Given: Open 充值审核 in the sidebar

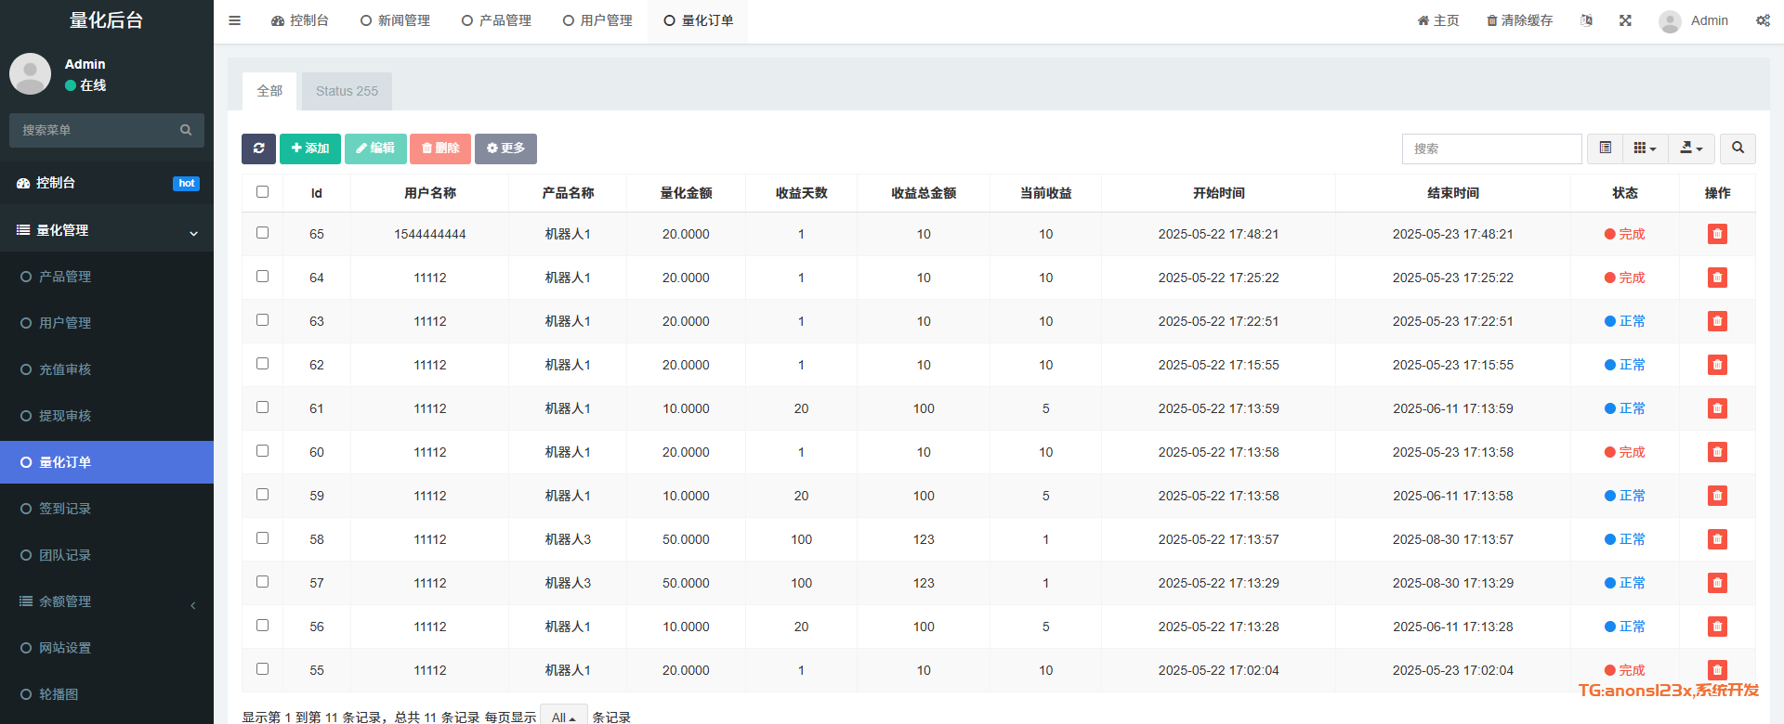Looking at the screenshot, I should pos(107,369).
